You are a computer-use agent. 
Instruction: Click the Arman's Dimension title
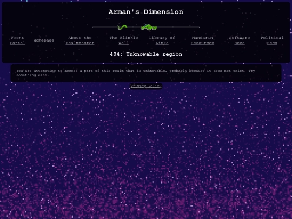[146, 12]
